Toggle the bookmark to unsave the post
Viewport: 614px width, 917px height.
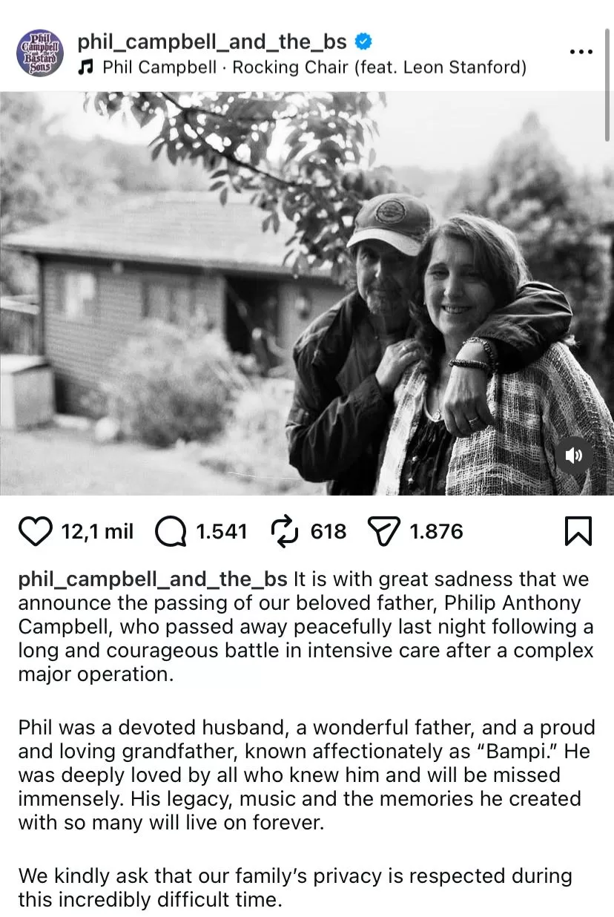pyautogui.click(x=578, y=530)
